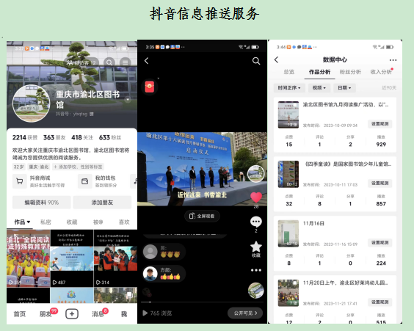
Task: Switch to the Income Analysis tab
Action: pyautogui.click(x=381, y=72)
